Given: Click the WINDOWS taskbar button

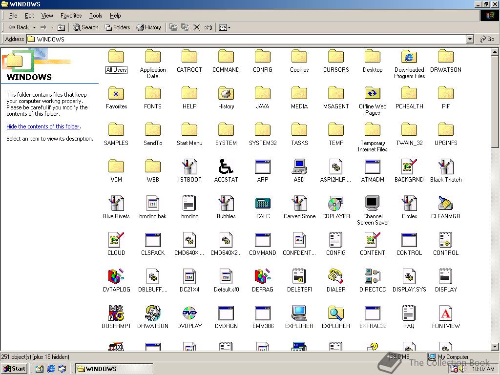Looking at the screenshot, I should [x=114, y=369].
